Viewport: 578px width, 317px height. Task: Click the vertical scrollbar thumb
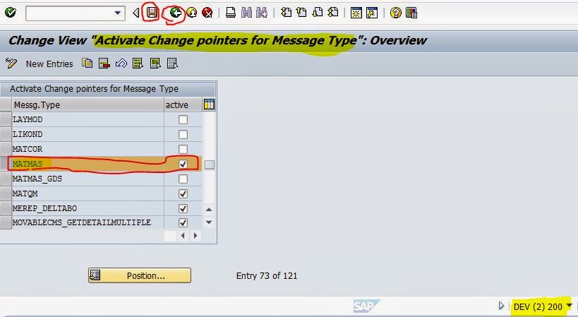click(x=210, y=165)
